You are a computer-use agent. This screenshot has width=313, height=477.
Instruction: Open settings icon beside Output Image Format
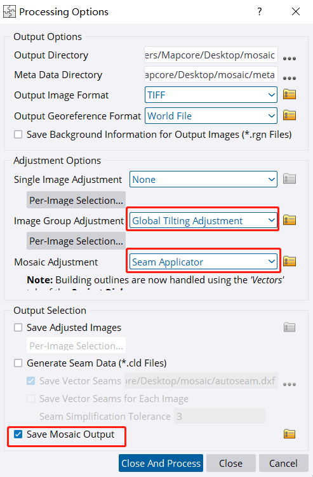(x=290, y=95)
